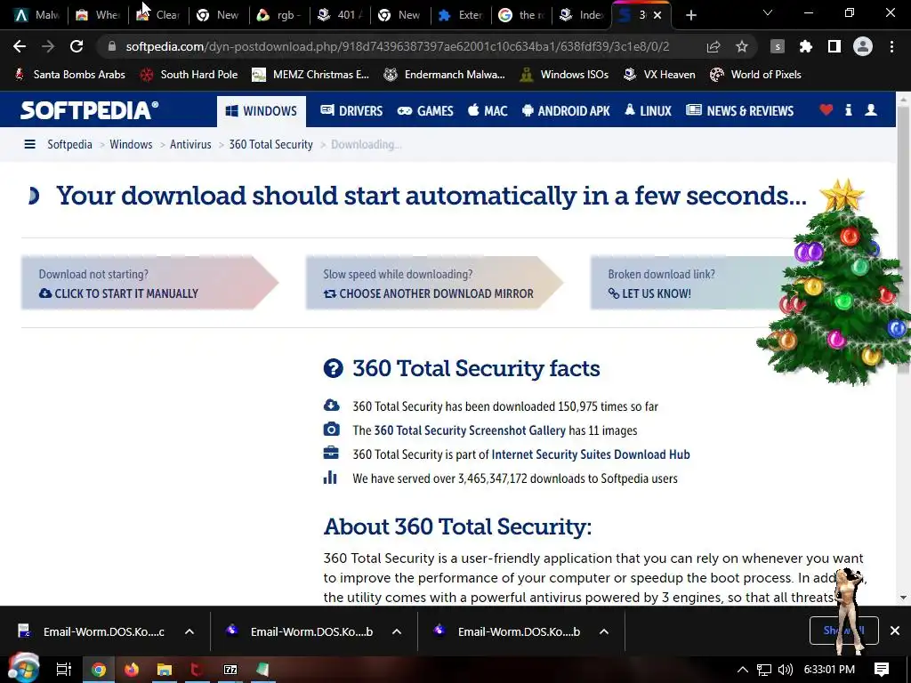Open File Explorer from the taskbar

click(165, 670)
